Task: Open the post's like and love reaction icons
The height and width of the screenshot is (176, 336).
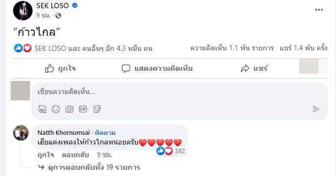Action: click(23, 48)
